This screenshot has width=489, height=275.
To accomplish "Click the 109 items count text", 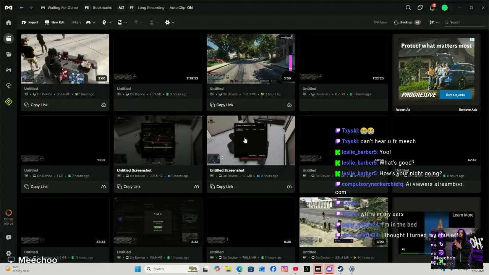I will pos(380,23).
